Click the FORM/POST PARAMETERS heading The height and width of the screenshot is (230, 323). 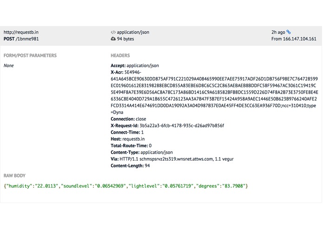pyautogui.click(x=30, y=55)
